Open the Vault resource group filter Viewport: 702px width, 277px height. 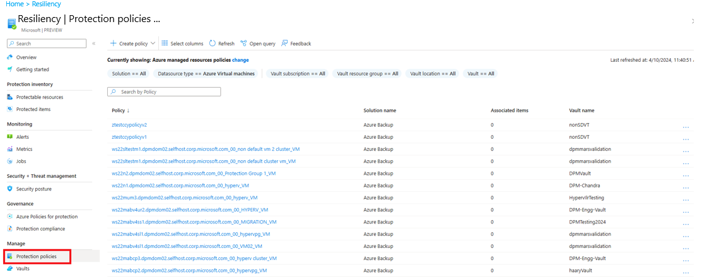(368, 73)
